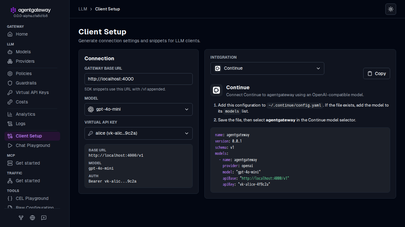Viewport: 405px width, 227px height.
Task: Click the 'version: 0.0.1' code line
Action: pos(228,141)
